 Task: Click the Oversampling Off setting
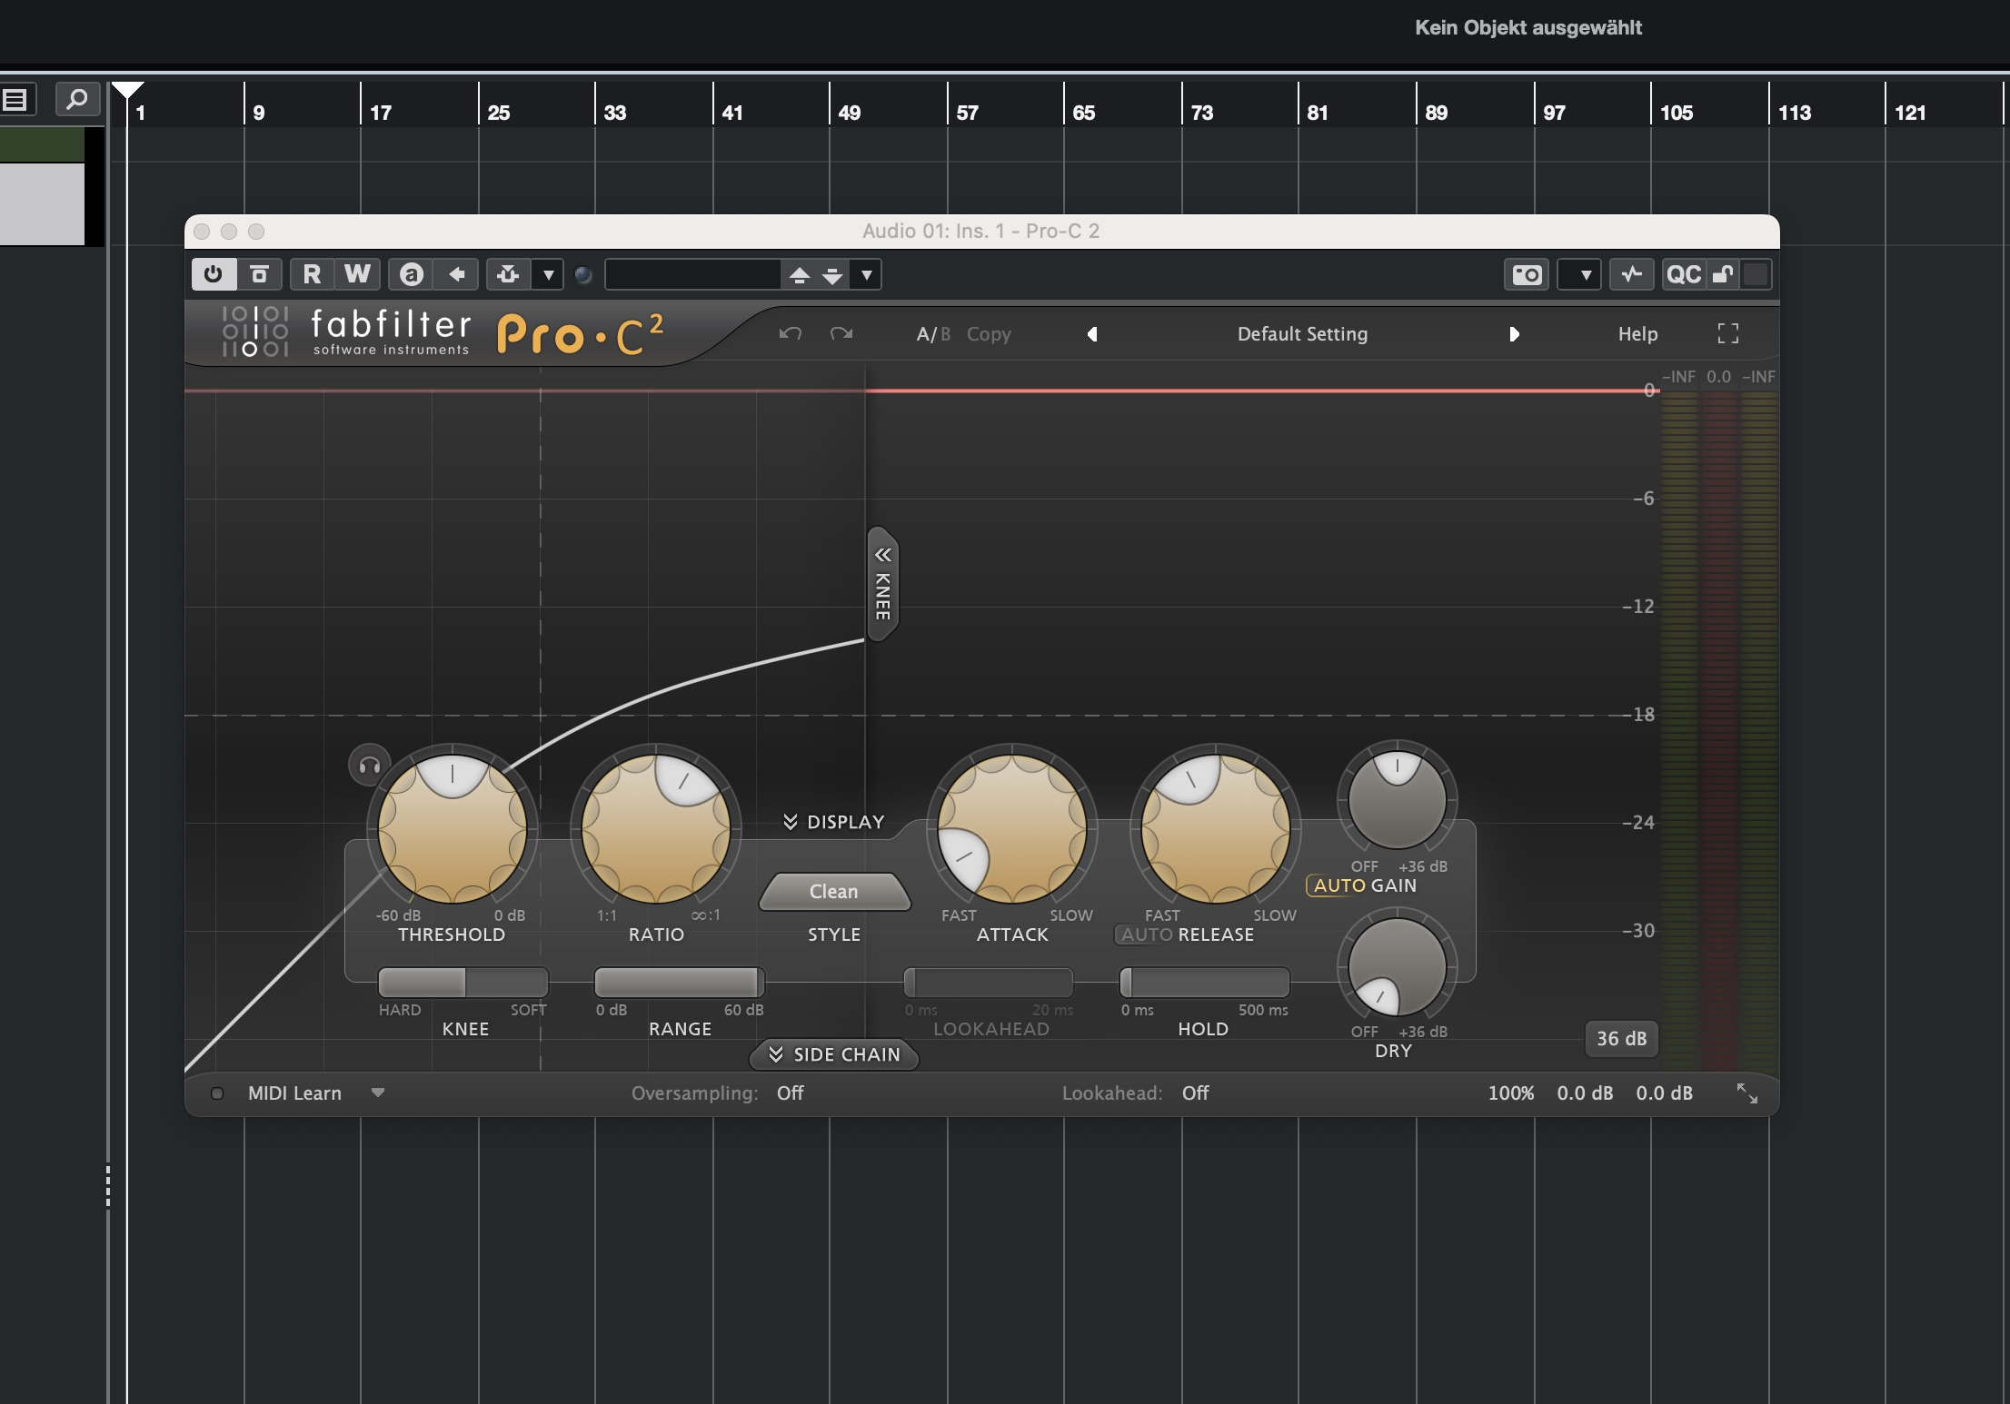pyautogui.click(x=790, y=1093)
